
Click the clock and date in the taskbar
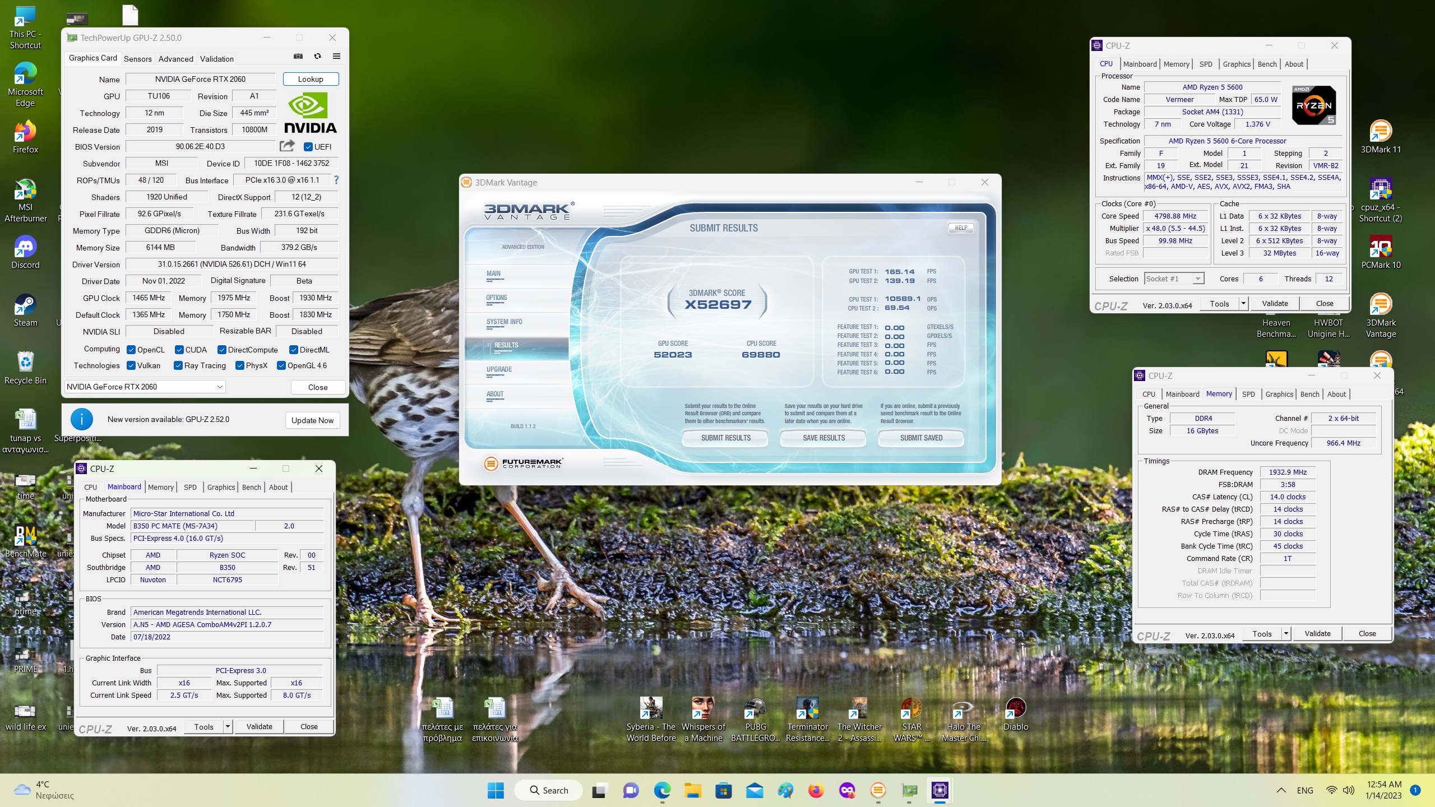[x=1383, y=790]
